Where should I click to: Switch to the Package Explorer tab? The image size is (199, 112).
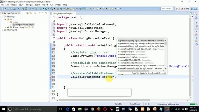tap(10, 13)
